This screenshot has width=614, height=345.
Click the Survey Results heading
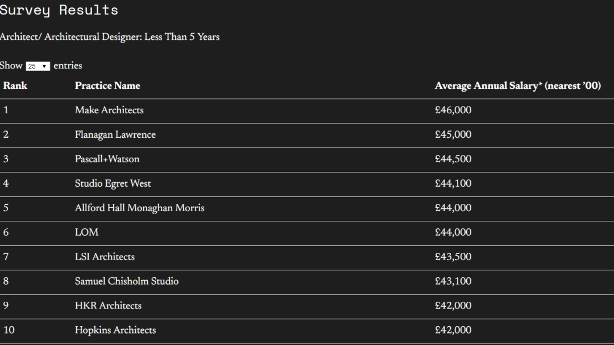(59, 10)
